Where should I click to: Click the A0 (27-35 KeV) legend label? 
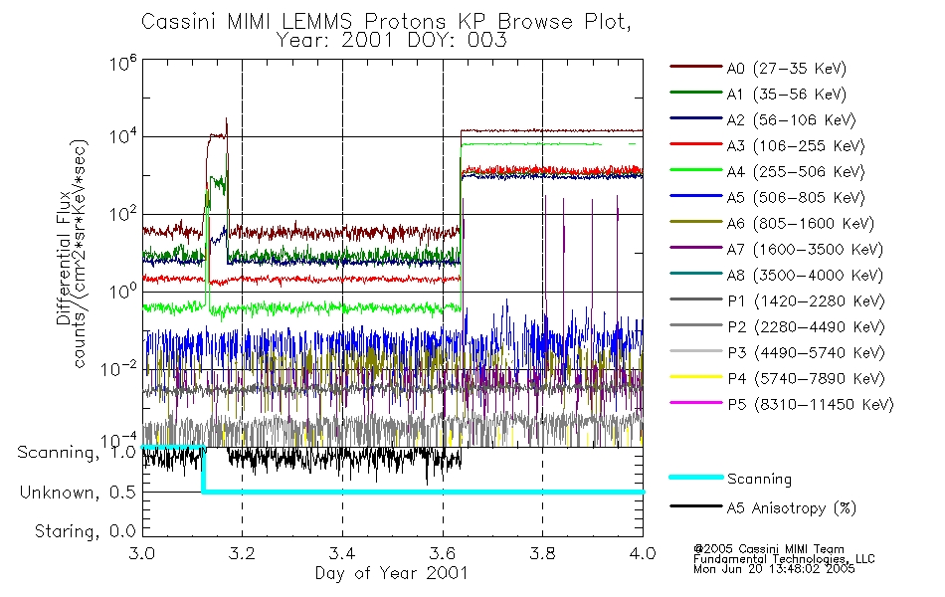[786, 69]
